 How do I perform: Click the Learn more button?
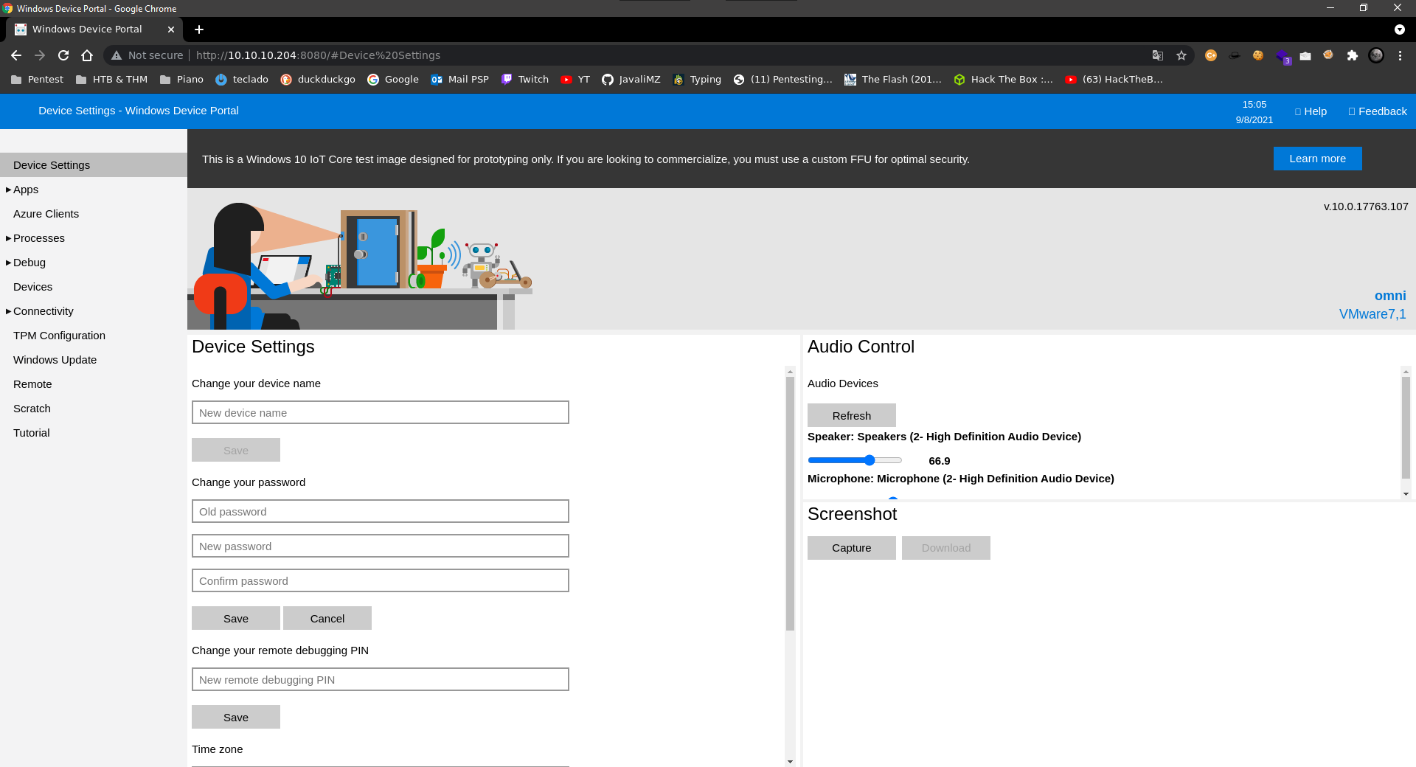pos(1317,159)
